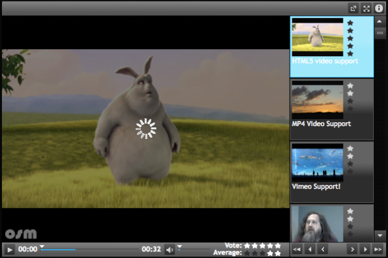Click the volume slider track
This screenshot has height=258, width=388.
[194, 250]
